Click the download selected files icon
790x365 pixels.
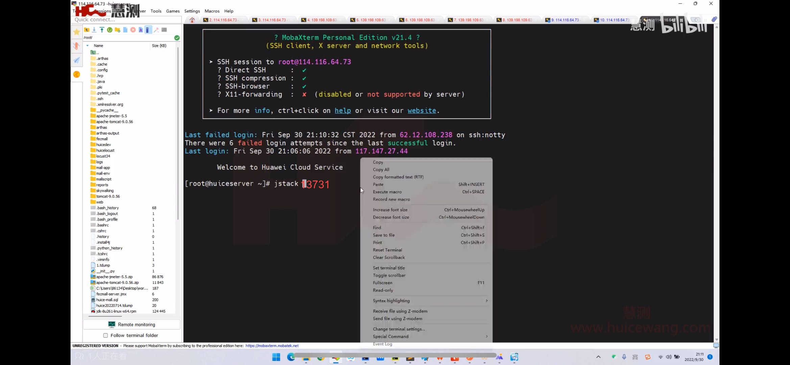(94, 30)
